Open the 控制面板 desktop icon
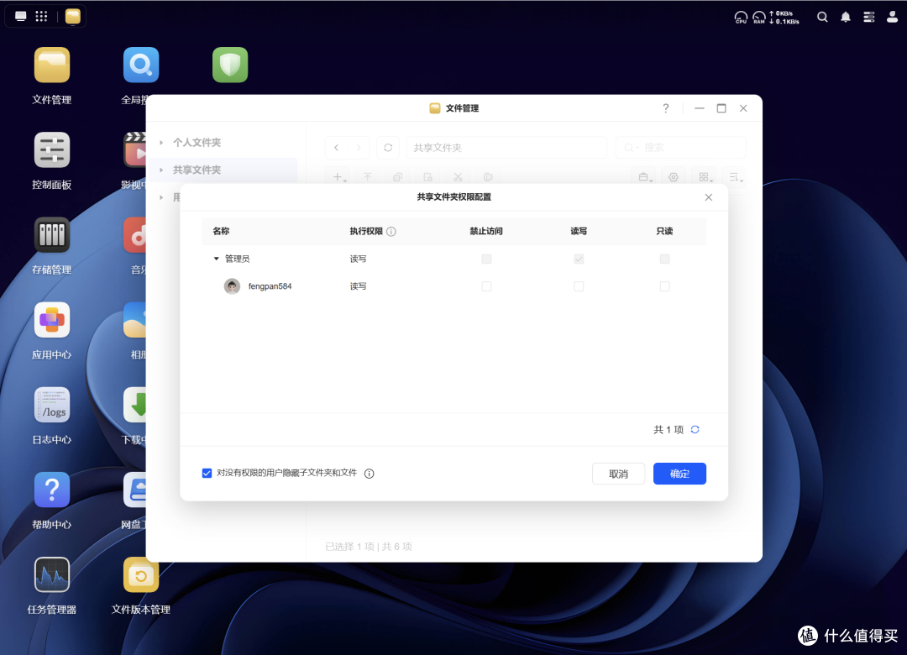 click(51, 150)
